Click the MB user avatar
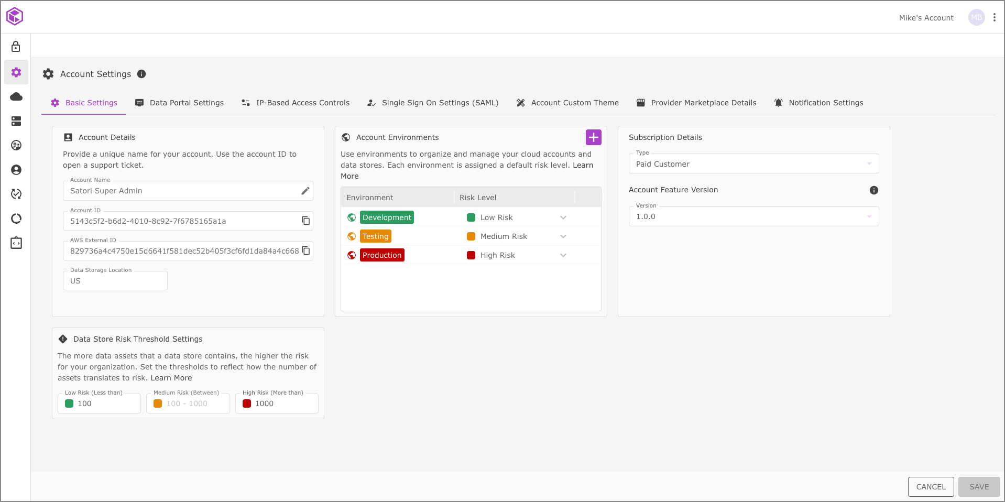Viewport: 1005px width, 502px height. point(976,17)
